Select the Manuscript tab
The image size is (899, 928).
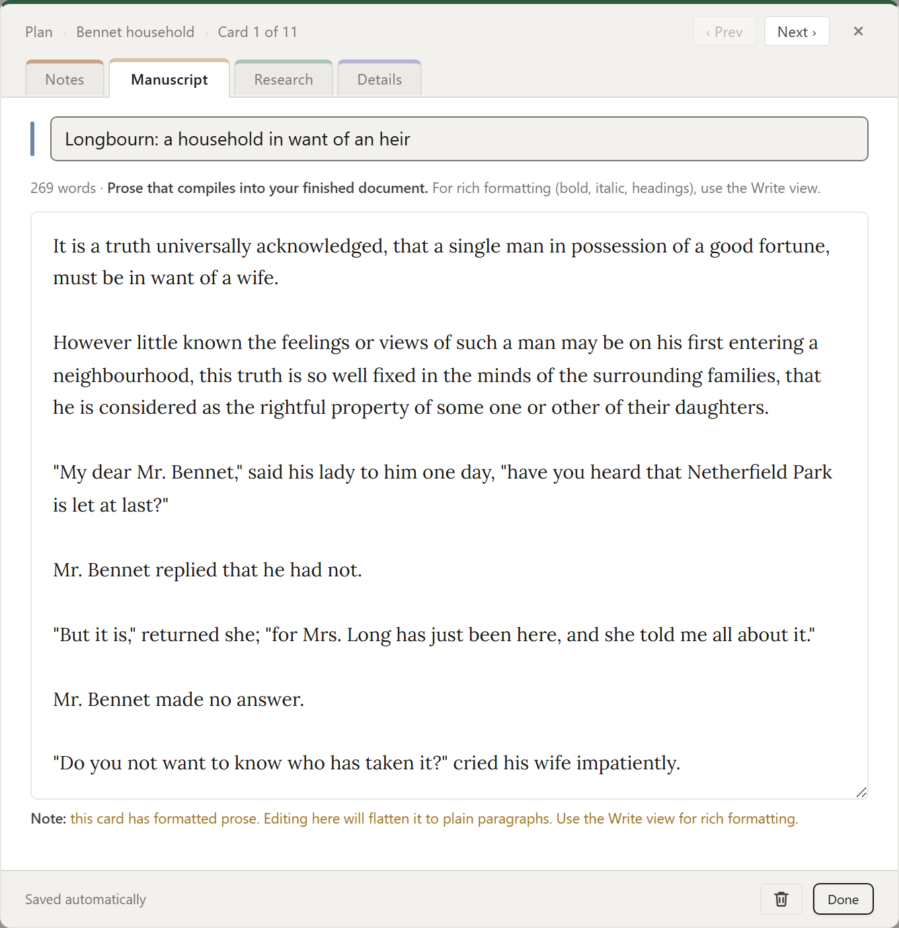click(x=169, y=79)
